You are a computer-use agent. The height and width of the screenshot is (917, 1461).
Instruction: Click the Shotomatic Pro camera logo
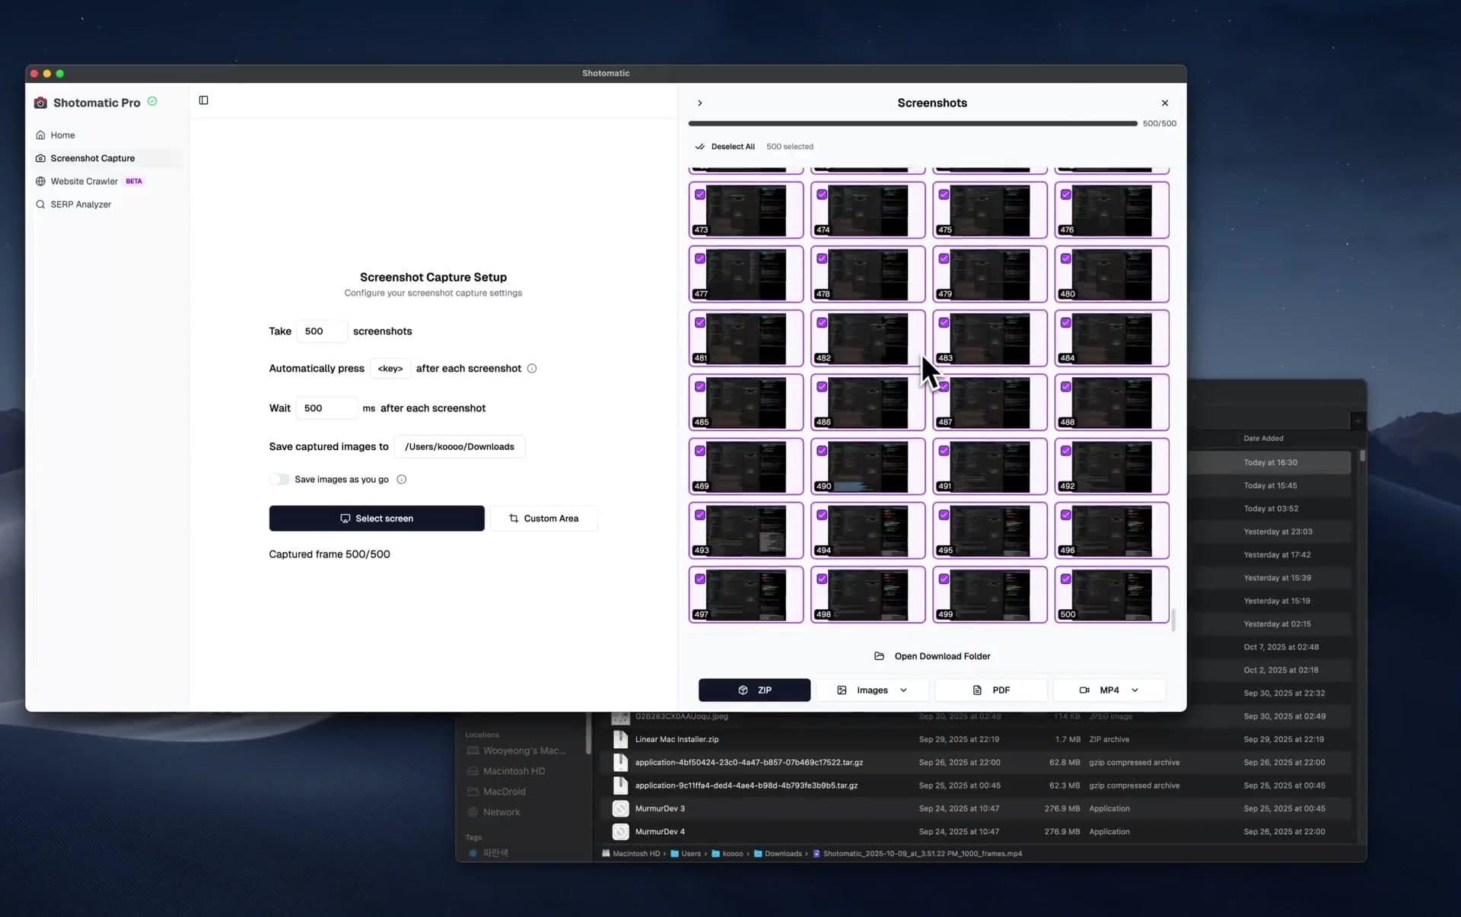point(40,102)
